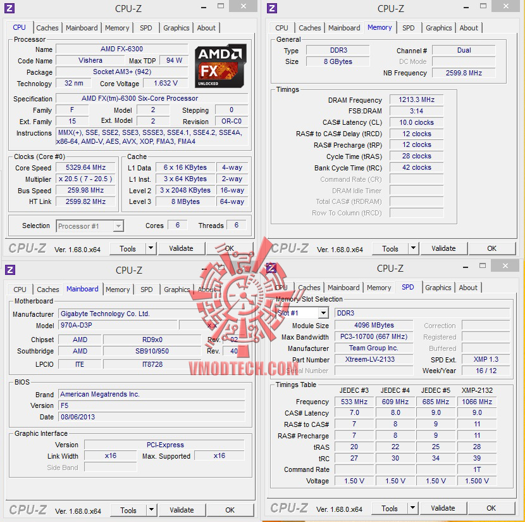
Task: Switch to CPU tab in bottom-left Mainboard window
Action: point(20,290)
